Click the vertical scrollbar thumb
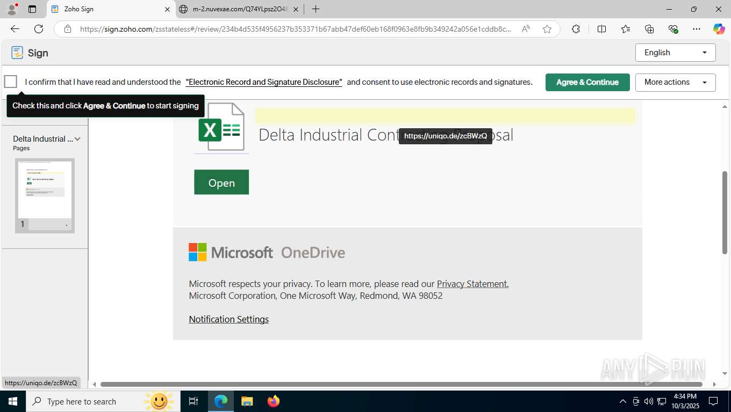The width and height of the screenshot is (731, 412). pyautogui.click(x=725, y=212)
